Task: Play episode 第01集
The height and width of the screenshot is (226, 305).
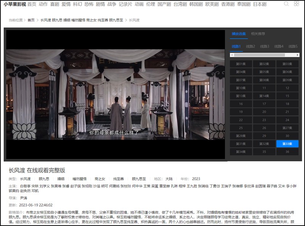Action: [241, 64]
